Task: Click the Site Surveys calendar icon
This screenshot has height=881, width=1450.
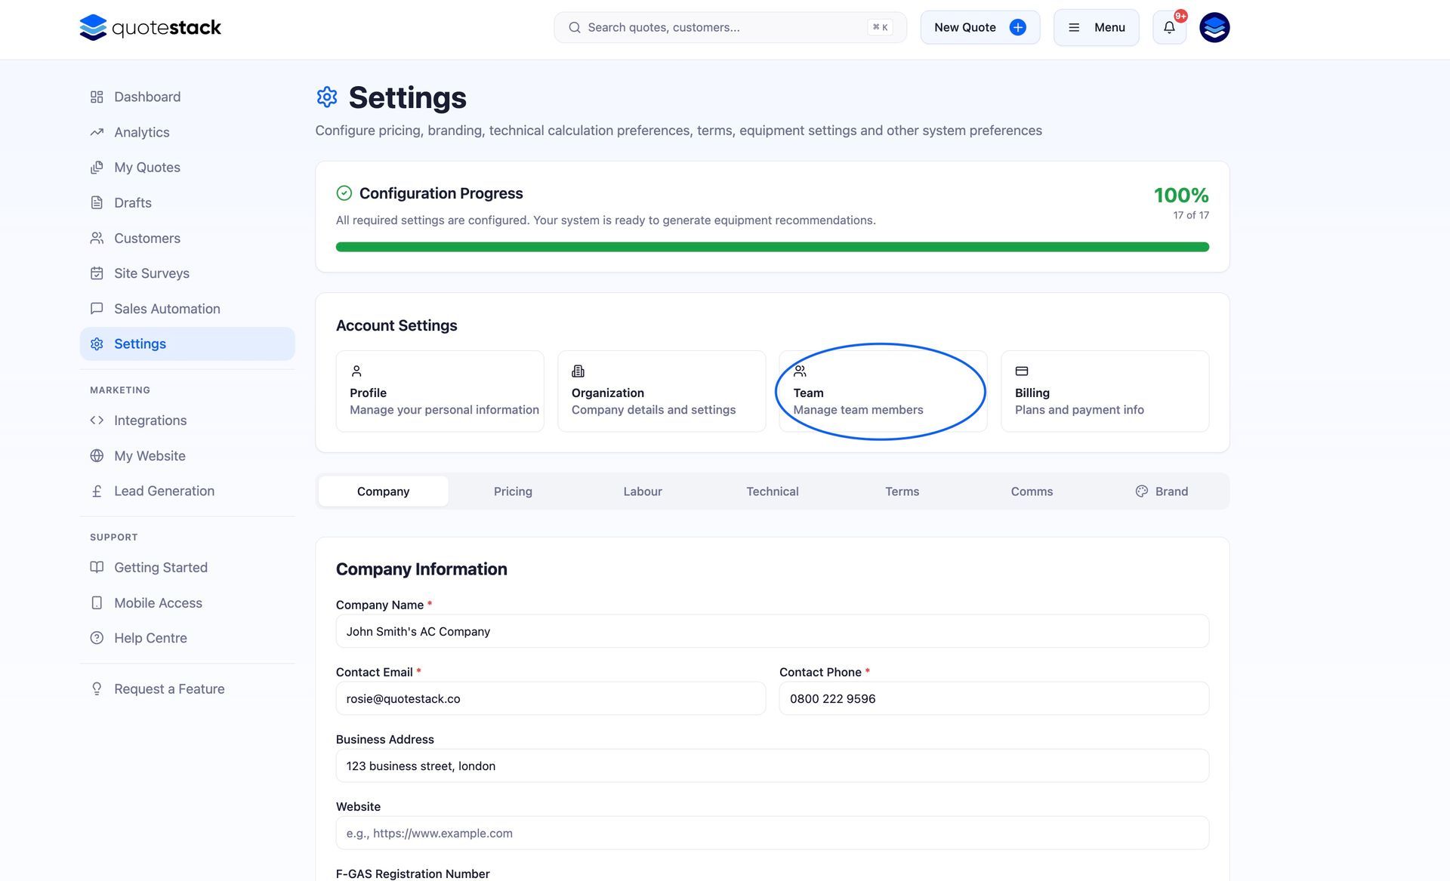Action: coord(97,273)
